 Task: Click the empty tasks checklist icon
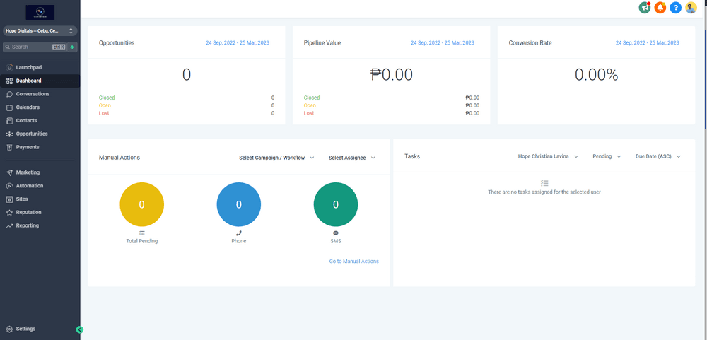click(544, 183)
